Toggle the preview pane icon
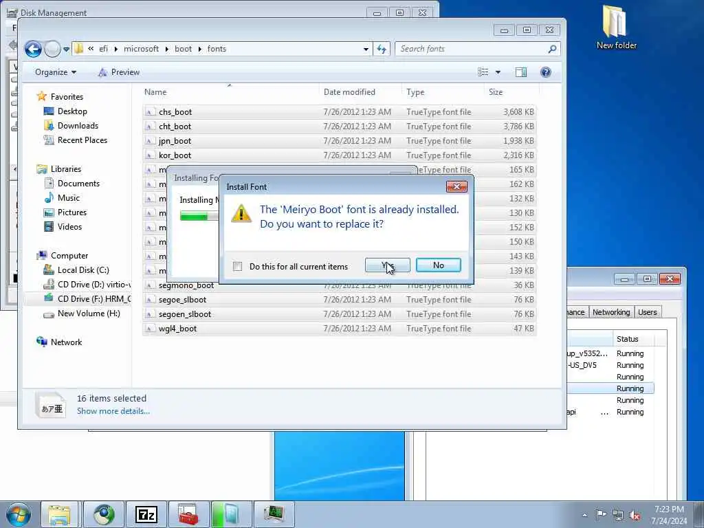 click(521, 72)
